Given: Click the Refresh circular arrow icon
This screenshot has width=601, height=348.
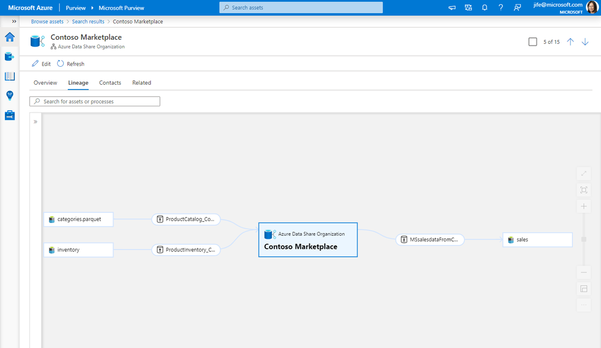Looking at the screenshot, I should 61,64.
